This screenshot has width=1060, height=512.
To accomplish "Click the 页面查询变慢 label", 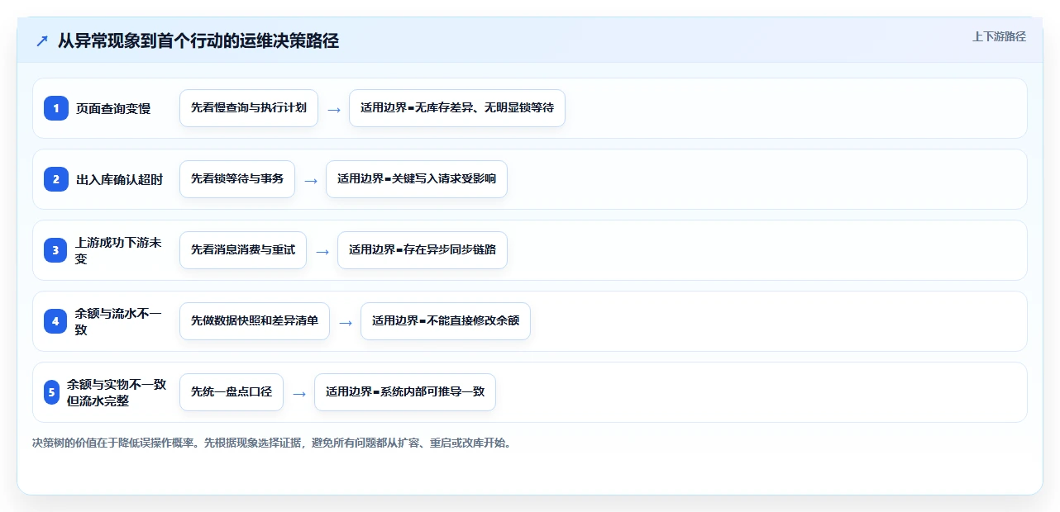I will pyautogui.click(x=113, y=108).
